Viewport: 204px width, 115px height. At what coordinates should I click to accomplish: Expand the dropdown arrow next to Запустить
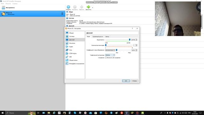(x=92, y=8)
